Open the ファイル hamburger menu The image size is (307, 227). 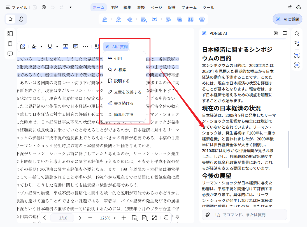(x=17, y=8)
